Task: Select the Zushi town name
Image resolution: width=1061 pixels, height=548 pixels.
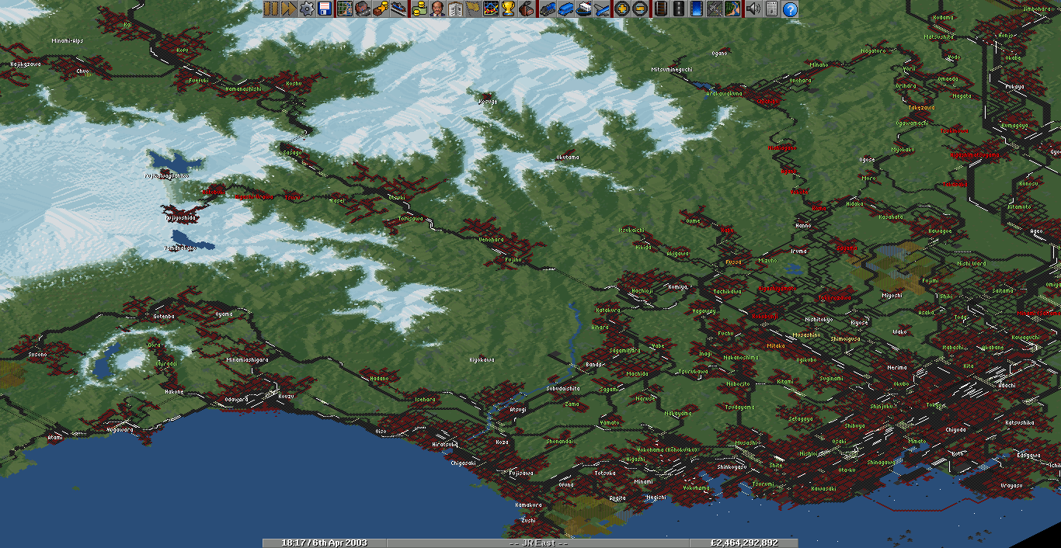Action: [x=528, y=520]
